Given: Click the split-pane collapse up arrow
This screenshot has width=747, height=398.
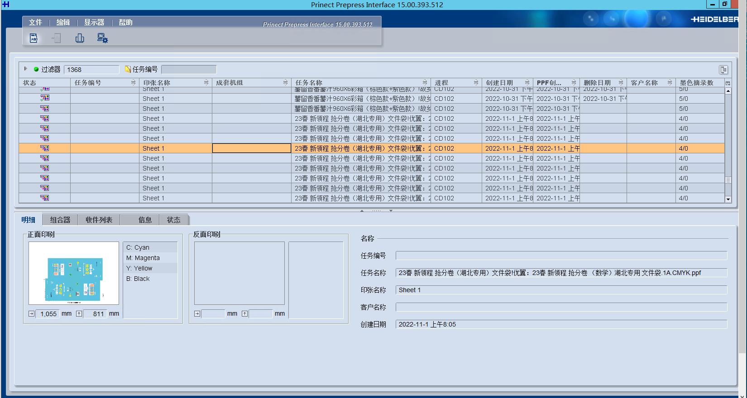Looking at the screenshot, I should pyautogui.click(x=362, y=211).
